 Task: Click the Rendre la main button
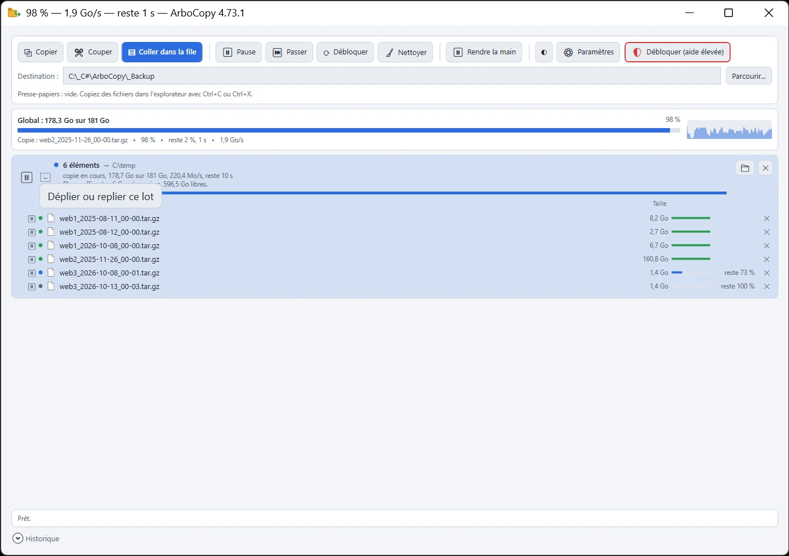(484, 52)
